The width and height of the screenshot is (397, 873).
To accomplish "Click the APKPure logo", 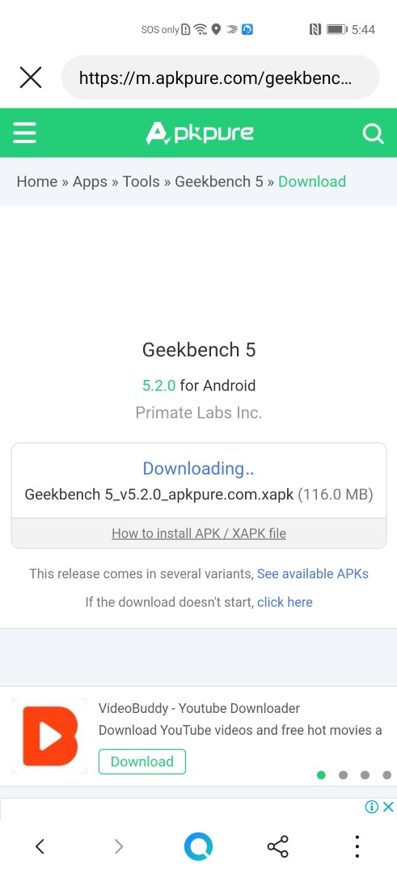I will pos(200,133).
